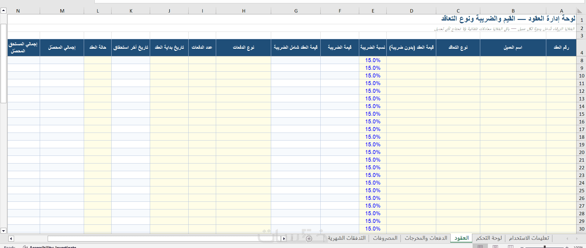586x248 pixels.
Task: Open the لوحة التحكم sheet tab
Action: pos(489,238)
